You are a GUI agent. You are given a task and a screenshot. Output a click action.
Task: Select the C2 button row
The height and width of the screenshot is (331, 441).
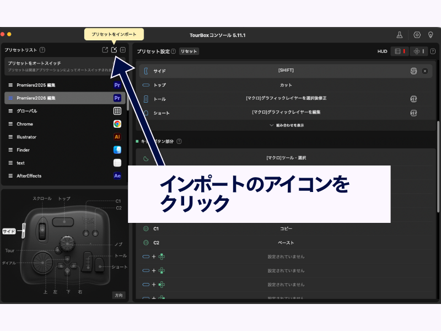(286, 243)
